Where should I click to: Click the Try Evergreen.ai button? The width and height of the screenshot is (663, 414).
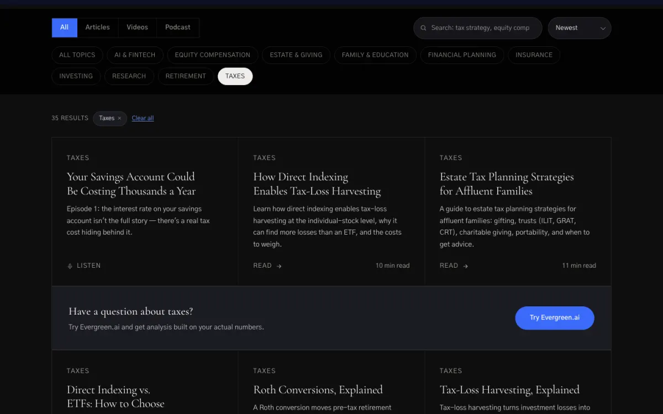coord(555,318)
